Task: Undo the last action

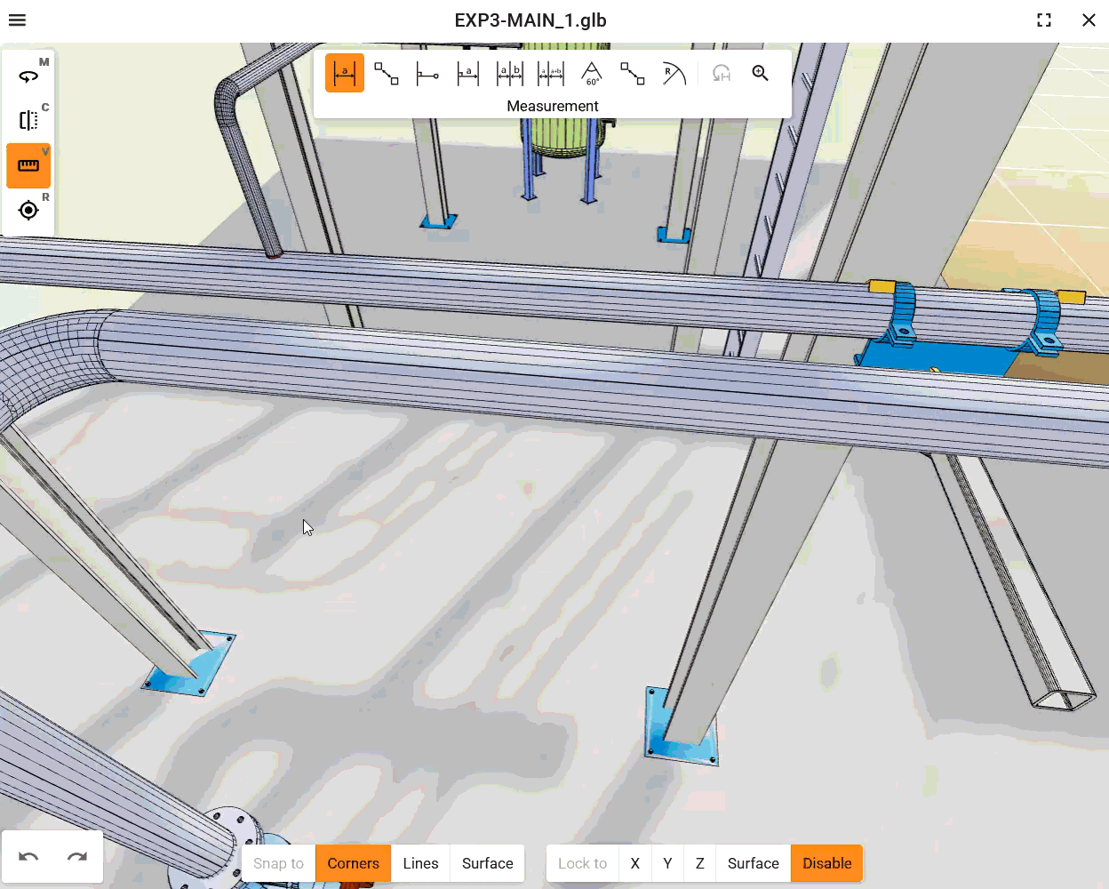Action: coord(28,857)
